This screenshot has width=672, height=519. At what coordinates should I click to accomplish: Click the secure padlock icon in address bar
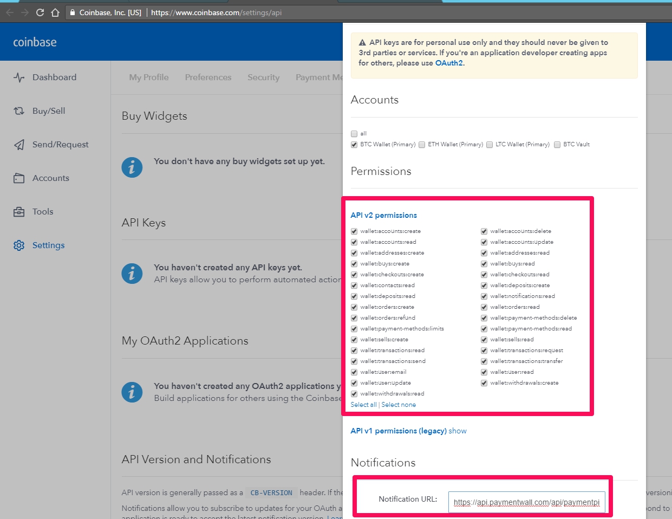tap(73, 12)
